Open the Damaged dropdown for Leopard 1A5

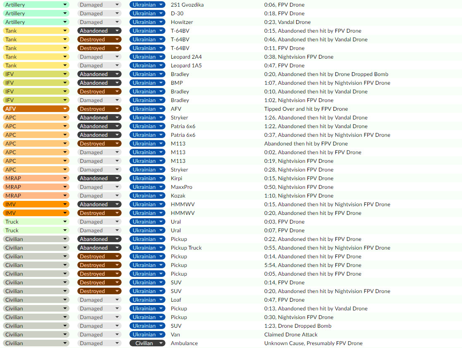99,66
